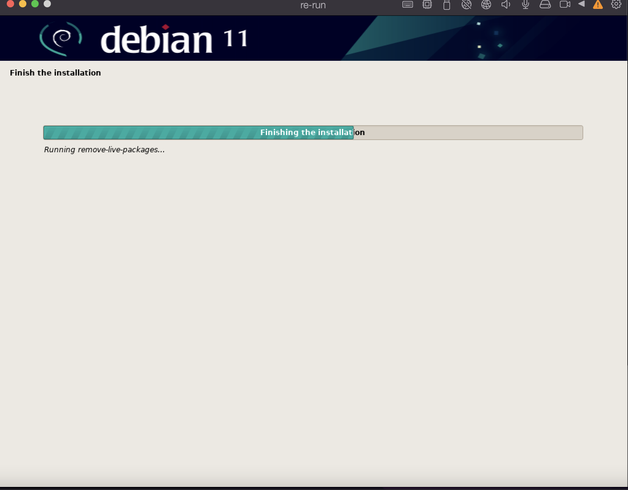
Task: Click the gray fourth window button
Action: 47,4
